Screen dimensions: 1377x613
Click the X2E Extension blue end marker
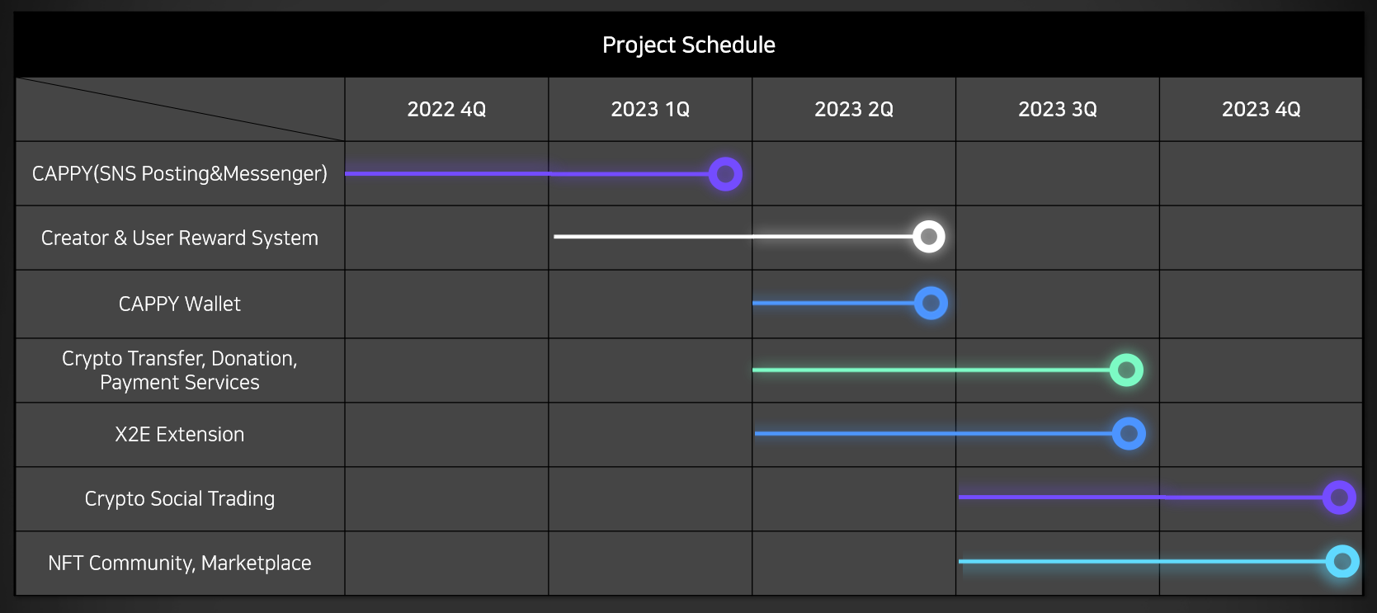point(1129,434)
